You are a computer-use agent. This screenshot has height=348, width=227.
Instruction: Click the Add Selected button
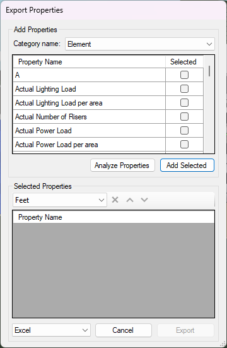pos(187,165)
